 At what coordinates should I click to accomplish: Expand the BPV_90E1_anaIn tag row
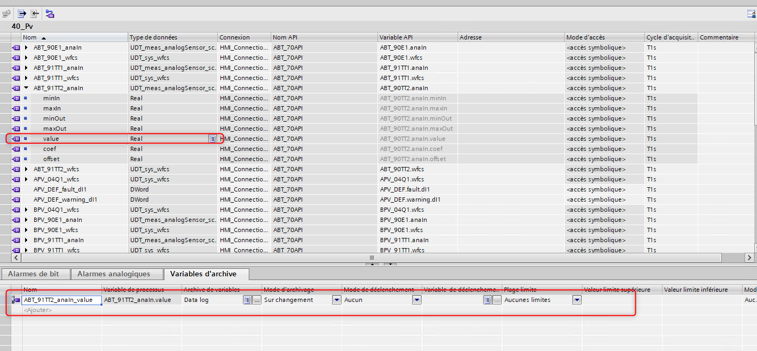[26, 220]
